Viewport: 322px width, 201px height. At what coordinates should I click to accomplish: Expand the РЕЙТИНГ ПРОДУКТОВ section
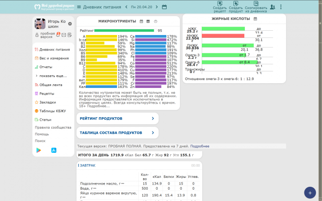[117, 119]
